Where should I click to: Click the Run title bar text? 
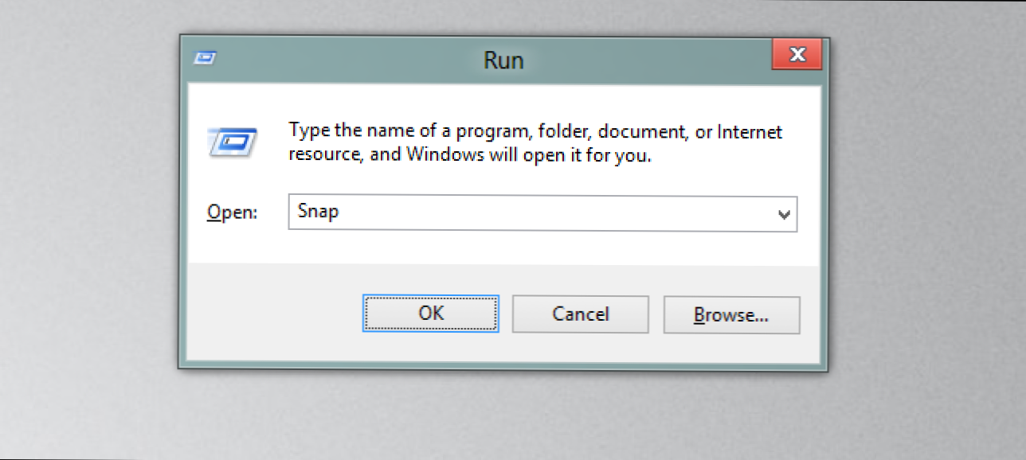[503, 60]
